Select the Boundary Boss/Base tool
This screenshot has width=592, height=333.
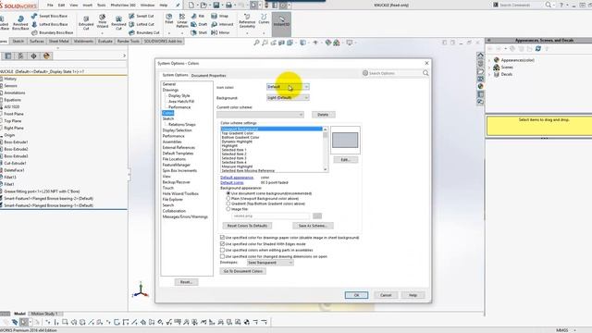[x=52, y=32]
